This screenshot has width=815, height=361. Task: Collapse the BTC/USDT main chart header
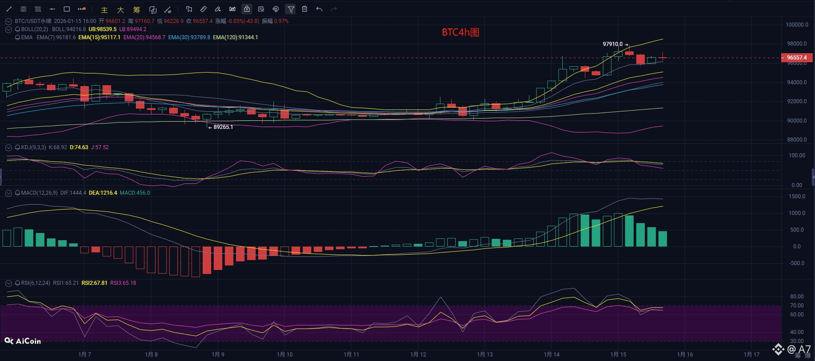click(x=9, y=21)
